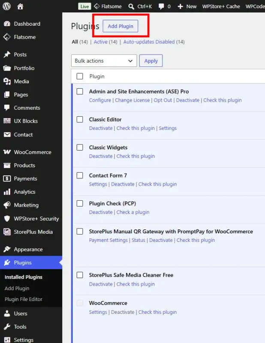Click the Portfolio folder icon
This screenshot has width=265, height=343.
tap(7, 68)
